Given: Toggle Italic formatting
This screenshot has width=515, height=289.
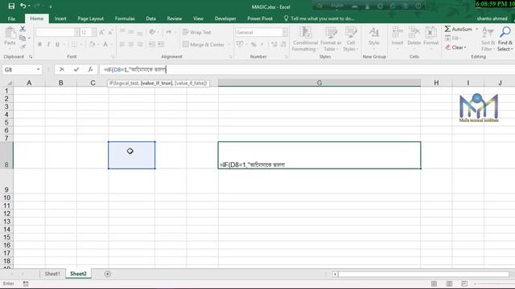Looking at the screenshot, I should click(x=48, y=44).
